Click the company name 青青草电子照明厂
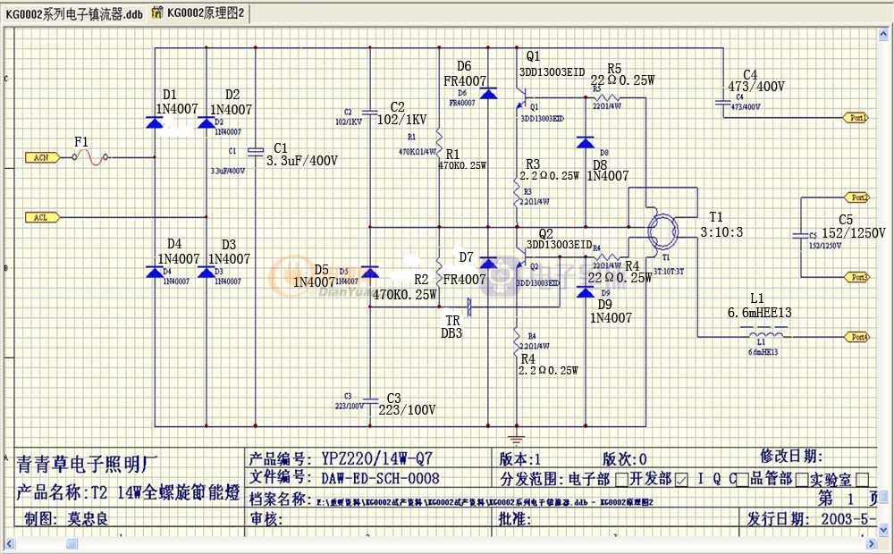 click(x=88, y=464)
